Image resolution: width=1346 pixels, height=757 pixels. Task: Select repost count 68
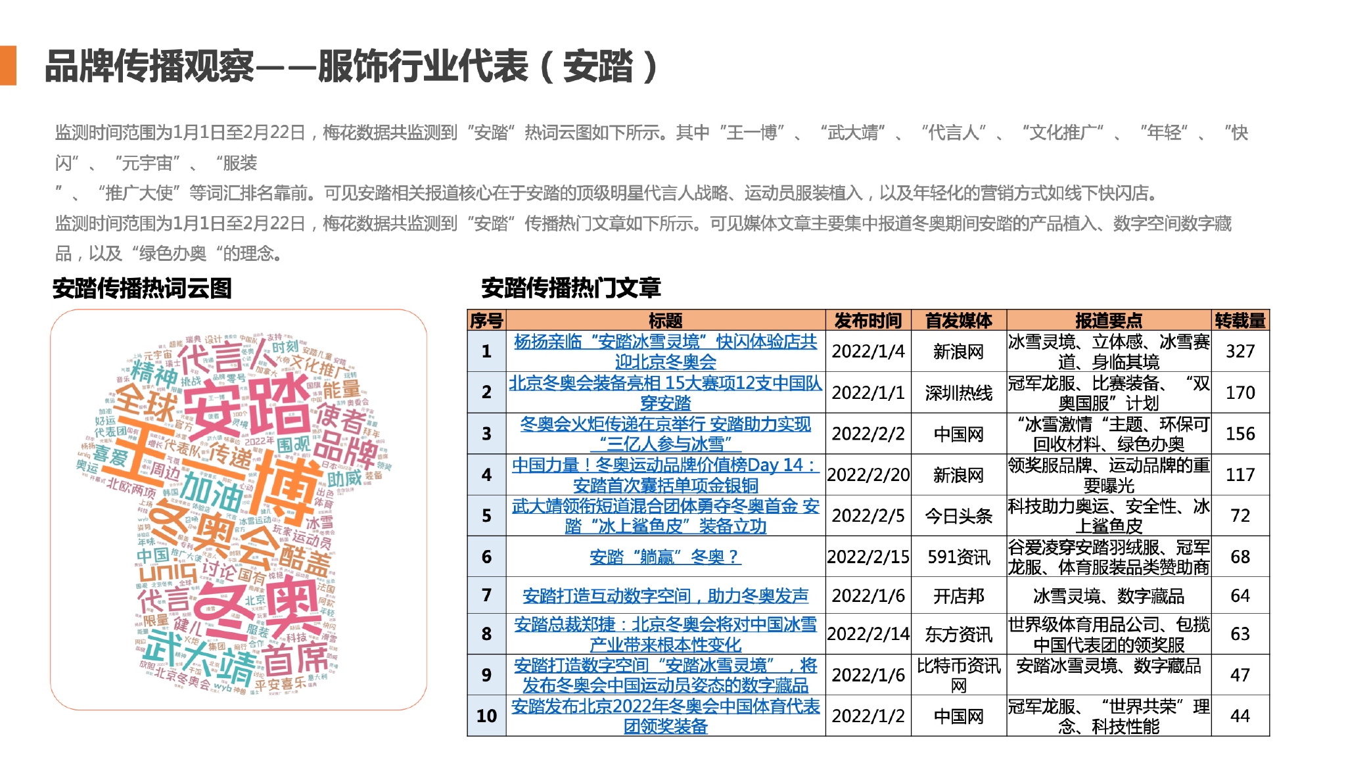pyautogui.click(x=1240, y=557)
